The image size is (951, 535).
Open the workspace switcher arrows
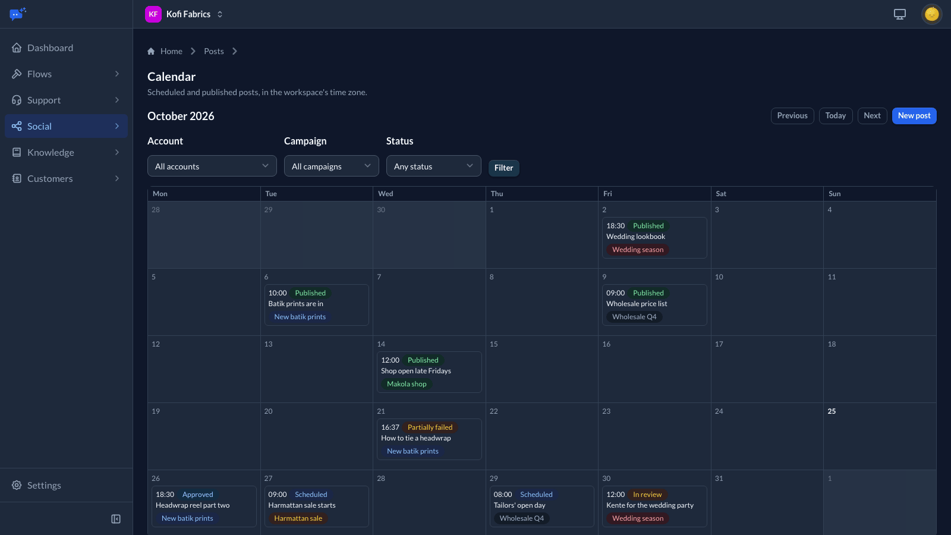[220, 14]
